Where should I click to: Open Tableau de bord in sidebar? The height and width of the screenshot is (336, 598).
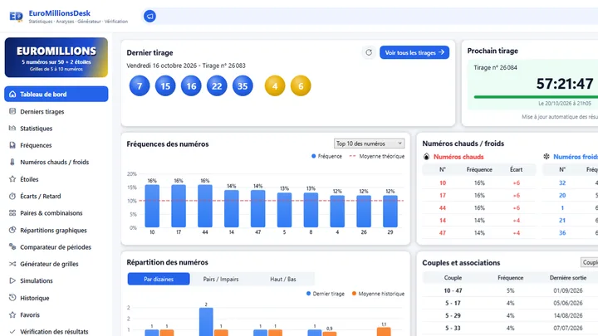(56, 94)
